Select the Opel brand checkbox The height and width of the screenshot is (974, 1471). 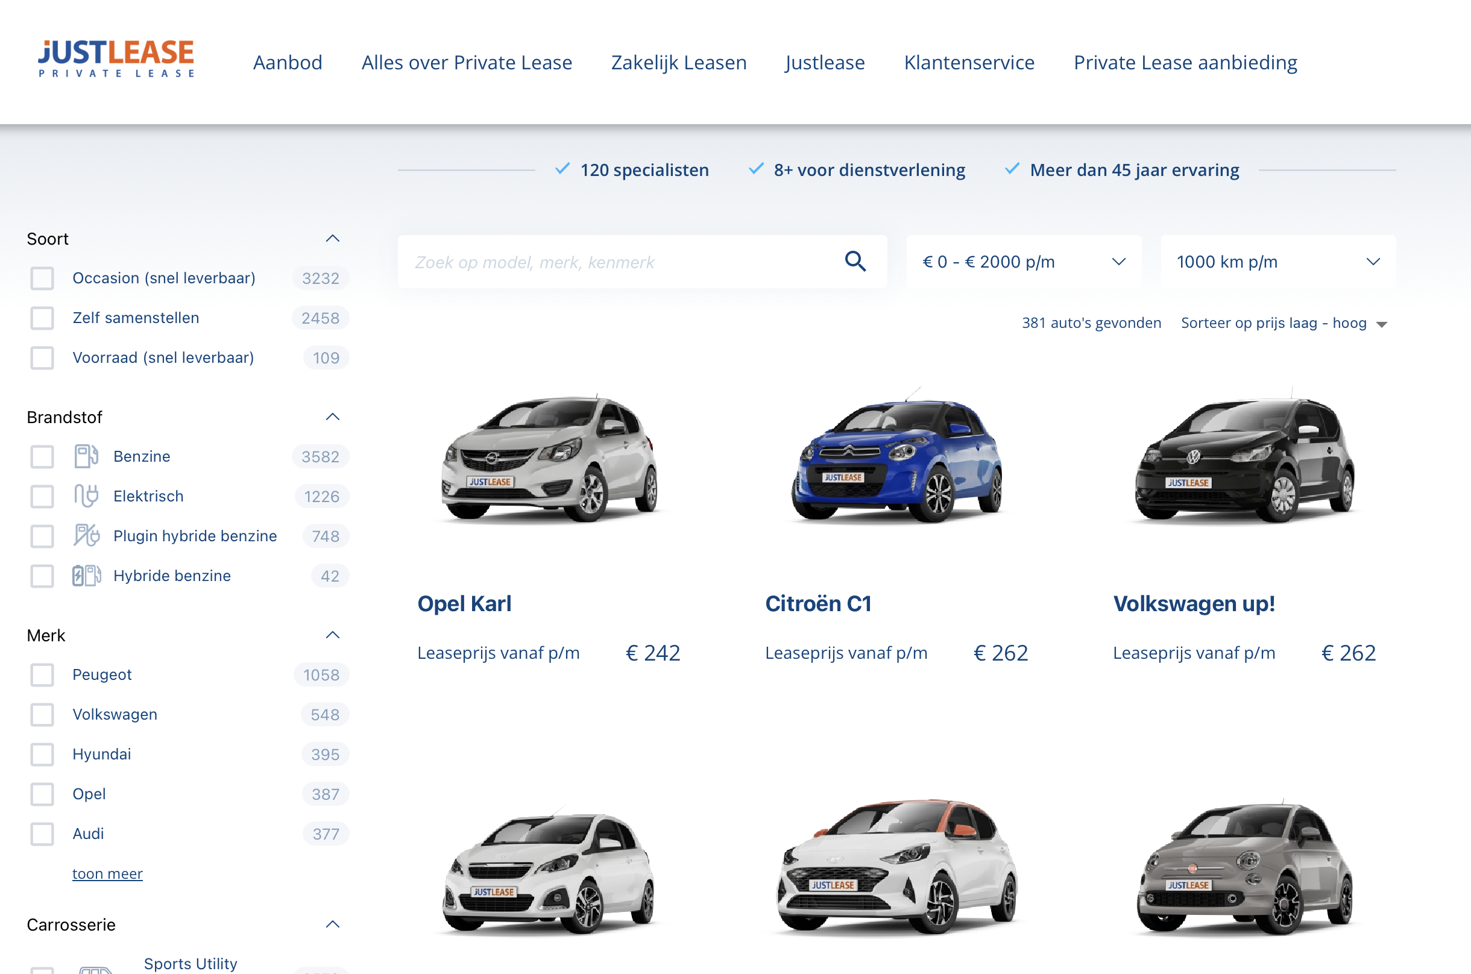click(x=42, y=794)
